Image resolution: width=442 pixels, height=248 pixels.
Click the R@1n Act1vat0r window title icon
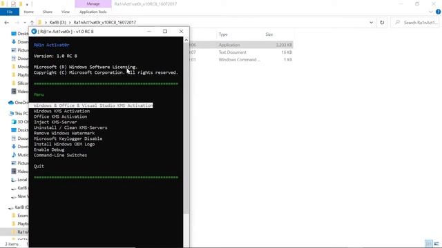34,32
